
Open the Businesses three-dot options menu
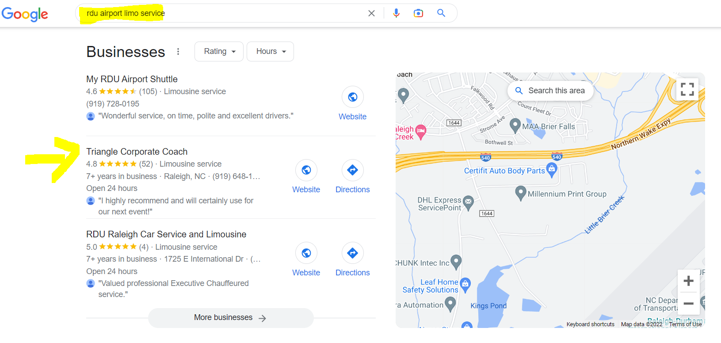click(x=178, y=52)
